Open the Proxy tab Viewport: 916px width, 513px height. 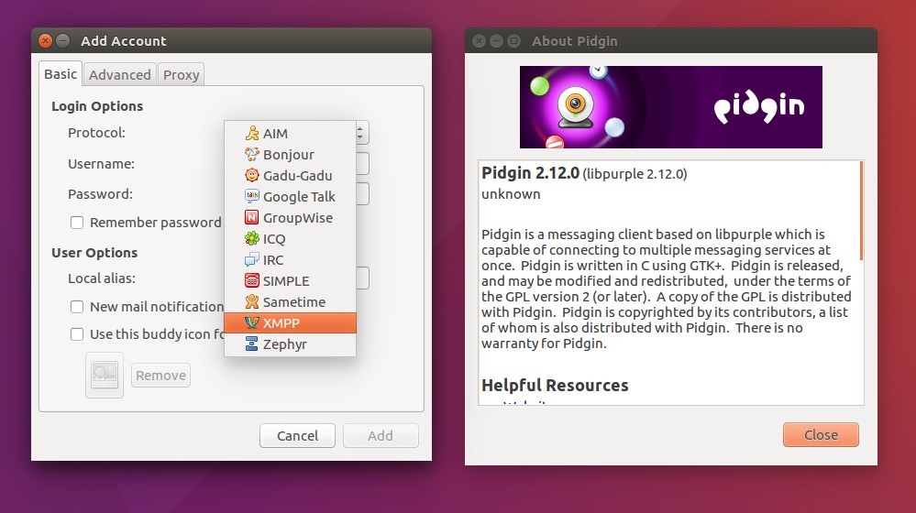click(x=182, y=75)
